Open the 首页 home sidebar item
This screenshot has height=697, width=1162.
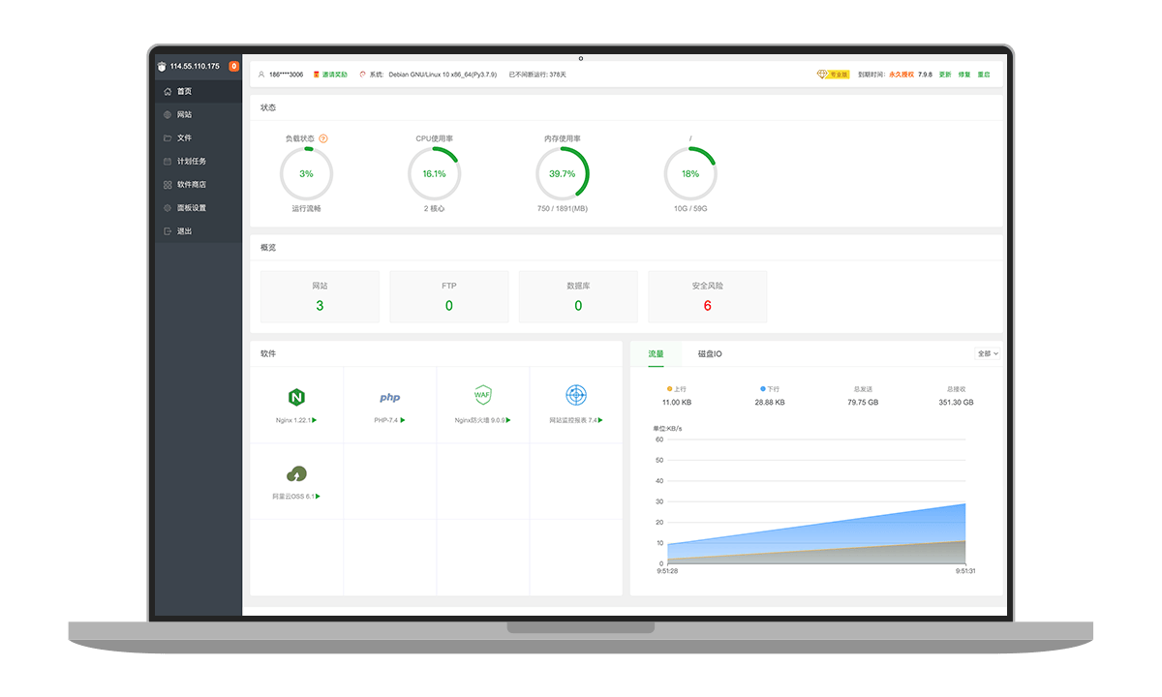(x=199, y=91)
